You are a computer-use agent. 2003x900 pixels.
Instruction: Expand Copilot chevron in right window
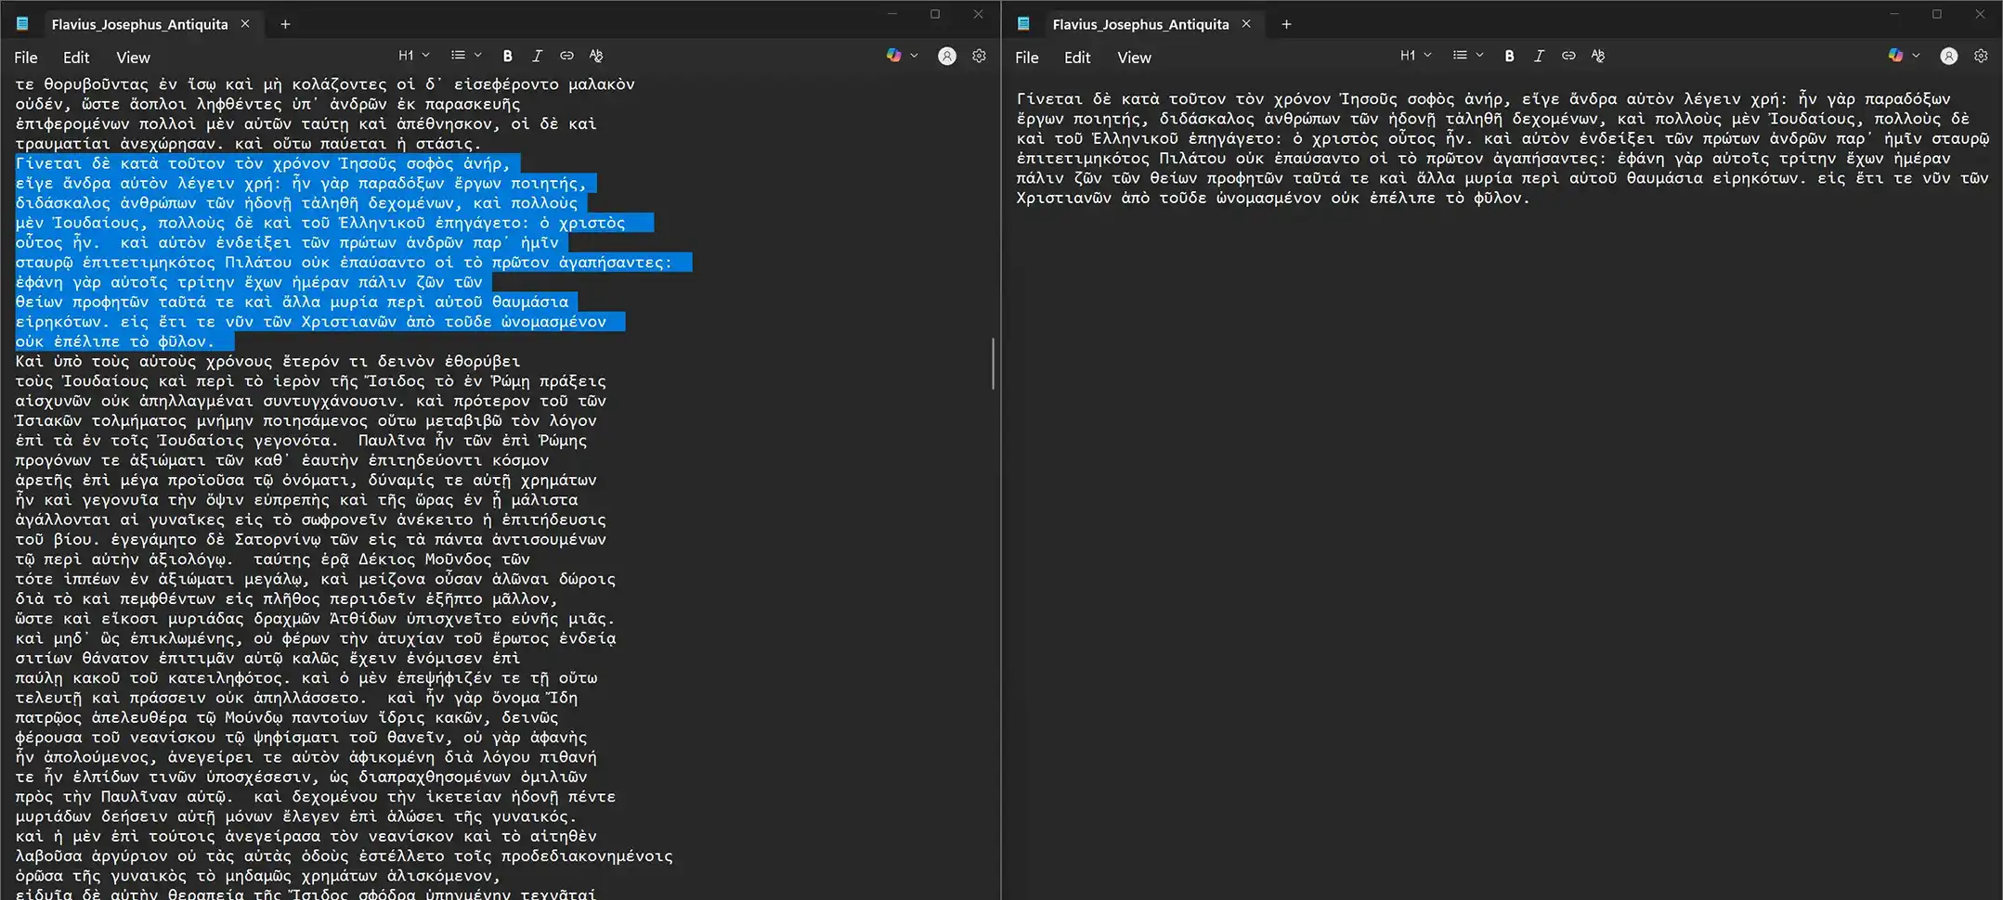tap(1917, 56)
